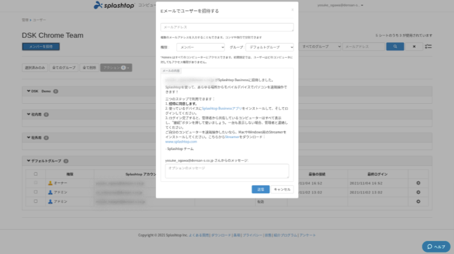Open the プライバシー footer link
This screenshot has height=254, width=454.
click(x=252, y=235)
